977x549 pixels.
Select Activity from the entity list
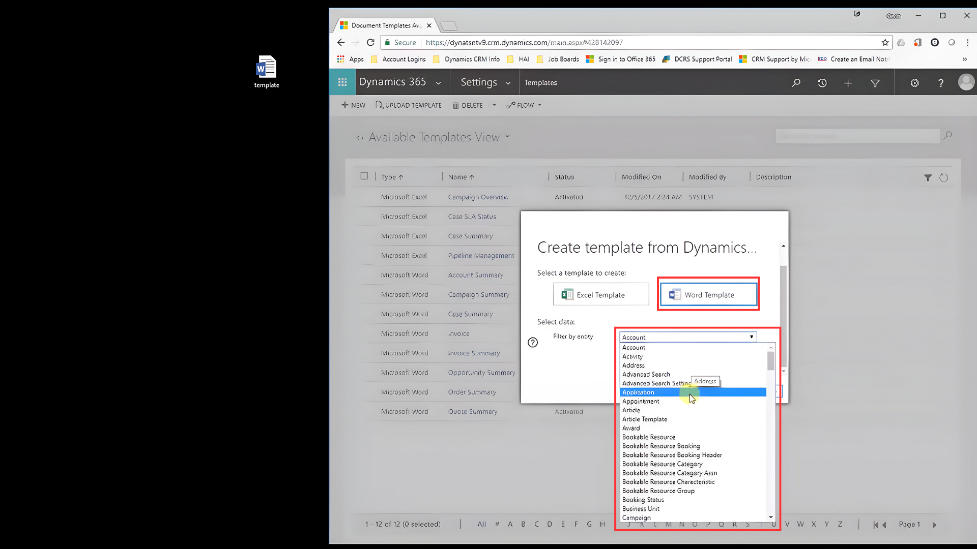693,357
